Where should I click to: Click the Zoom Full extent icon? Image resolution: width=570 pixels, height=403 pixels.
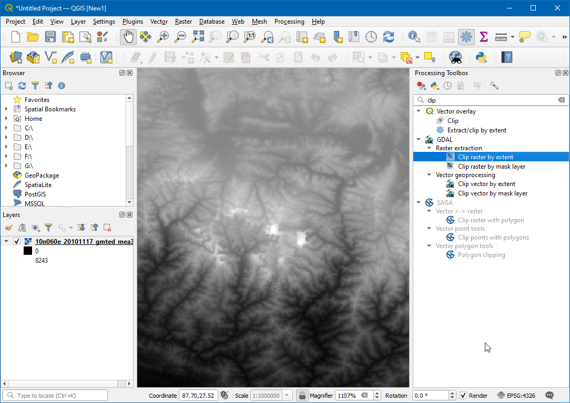point(198,37)
